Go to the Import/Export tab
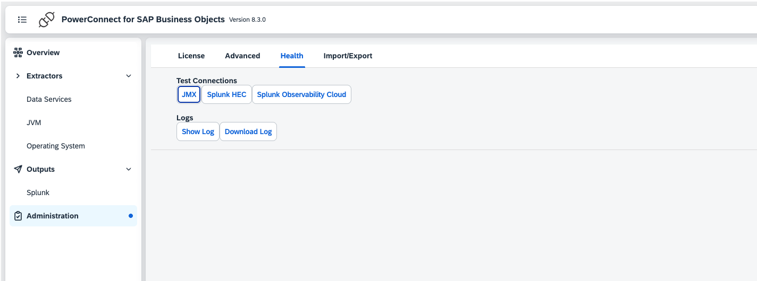The image size is (757, 281). (348, 56)
